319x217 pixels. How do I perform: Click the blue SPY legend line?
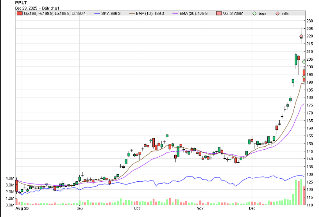(x=97, y=14)
